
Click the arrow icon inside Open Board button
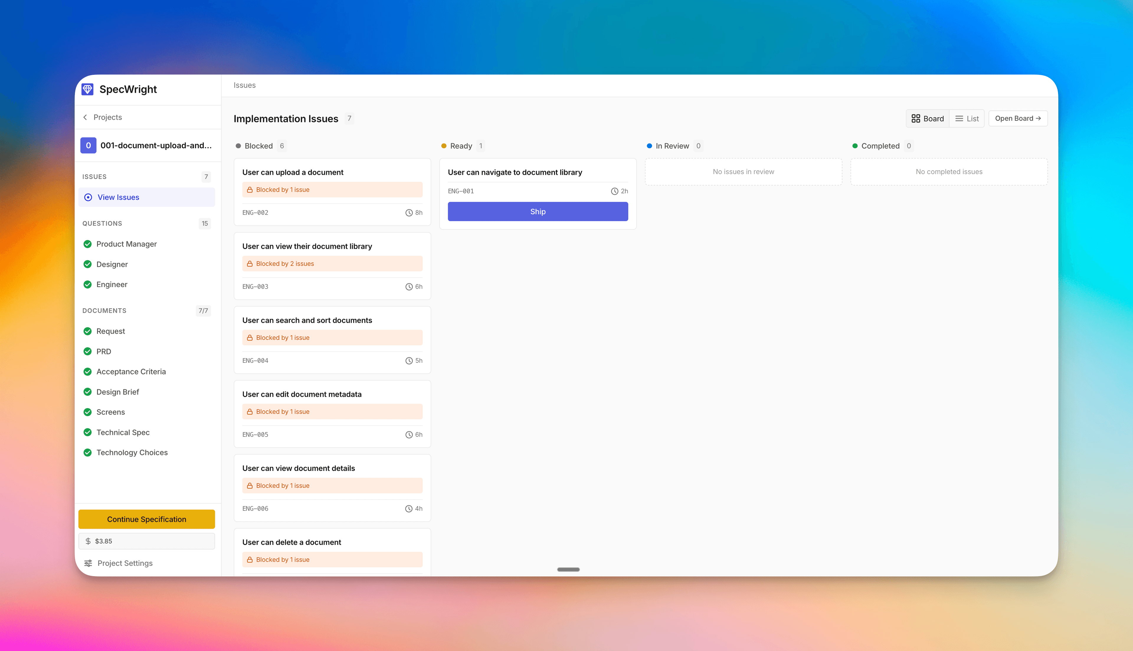(x=1039, y=118)
